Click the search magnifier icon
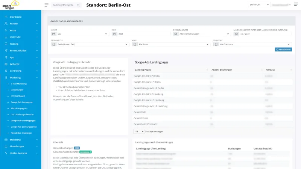301x169 pixels. click(78, 5)
